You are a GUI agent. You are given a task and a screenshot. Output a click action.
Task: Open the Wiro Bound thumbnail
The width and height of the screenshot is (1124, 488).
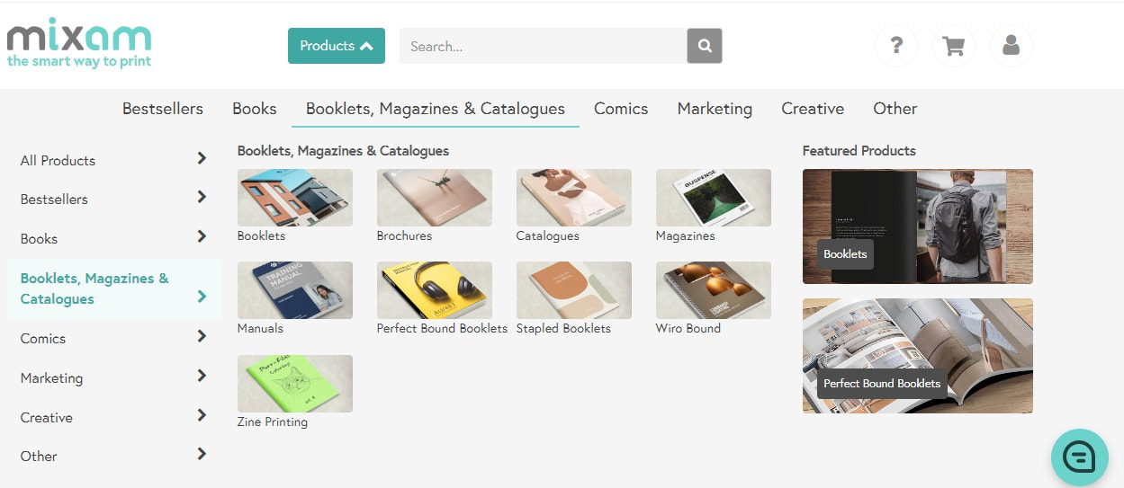(x=714, y=290)
